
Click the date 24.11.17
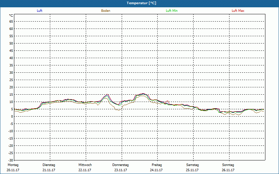[x=156, y=170]
